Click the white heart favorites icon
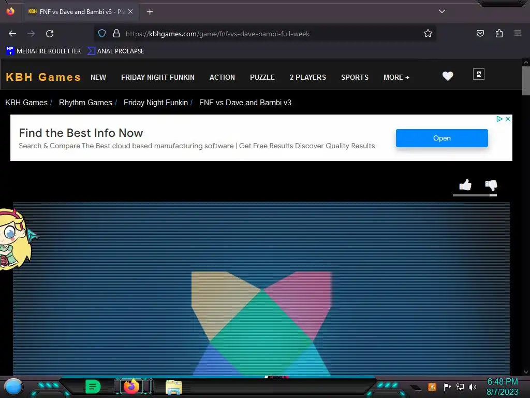 pos(448,76)
